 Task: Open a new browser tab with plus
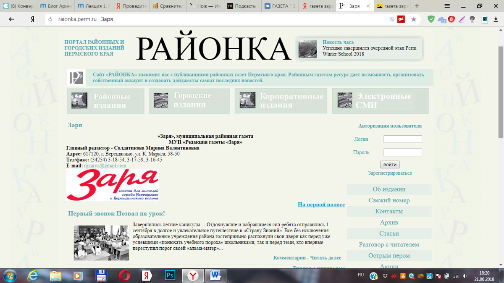coord(417,6)
